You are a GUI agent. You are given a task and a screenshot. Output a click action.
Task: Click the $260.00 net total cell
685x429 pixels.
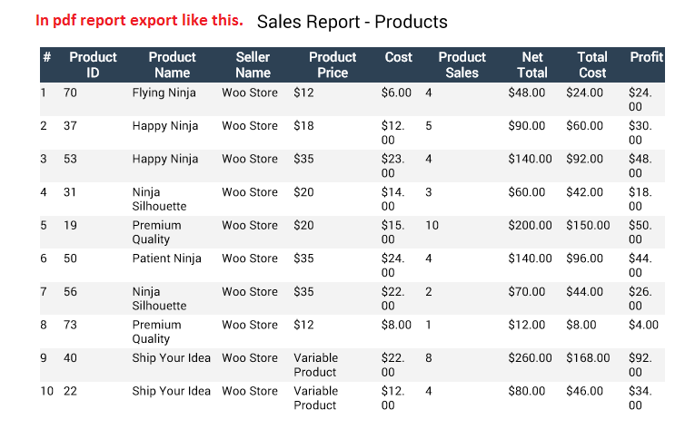[x=530, y=358]
